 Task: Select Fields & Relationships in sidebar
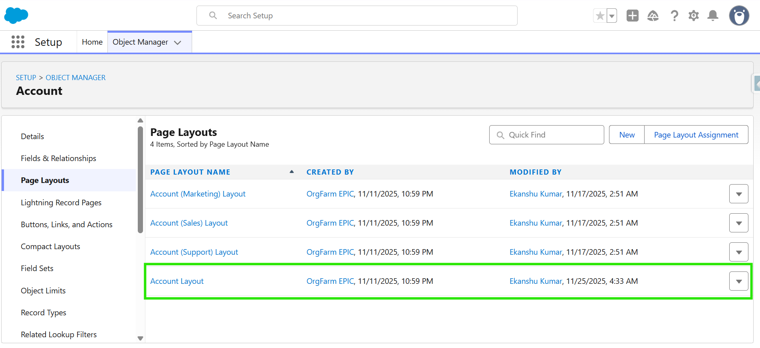coord(59,158)
